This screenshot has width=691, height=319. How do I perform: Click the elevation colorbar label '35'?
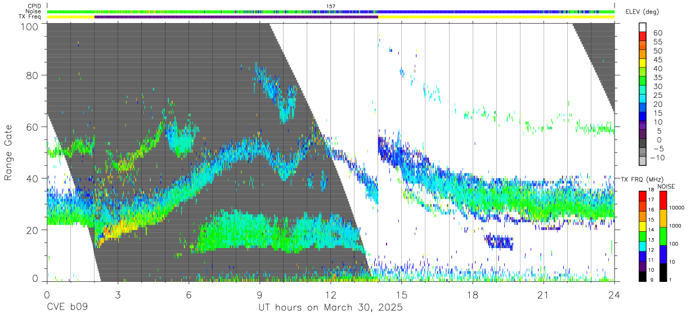click(657, 78)
